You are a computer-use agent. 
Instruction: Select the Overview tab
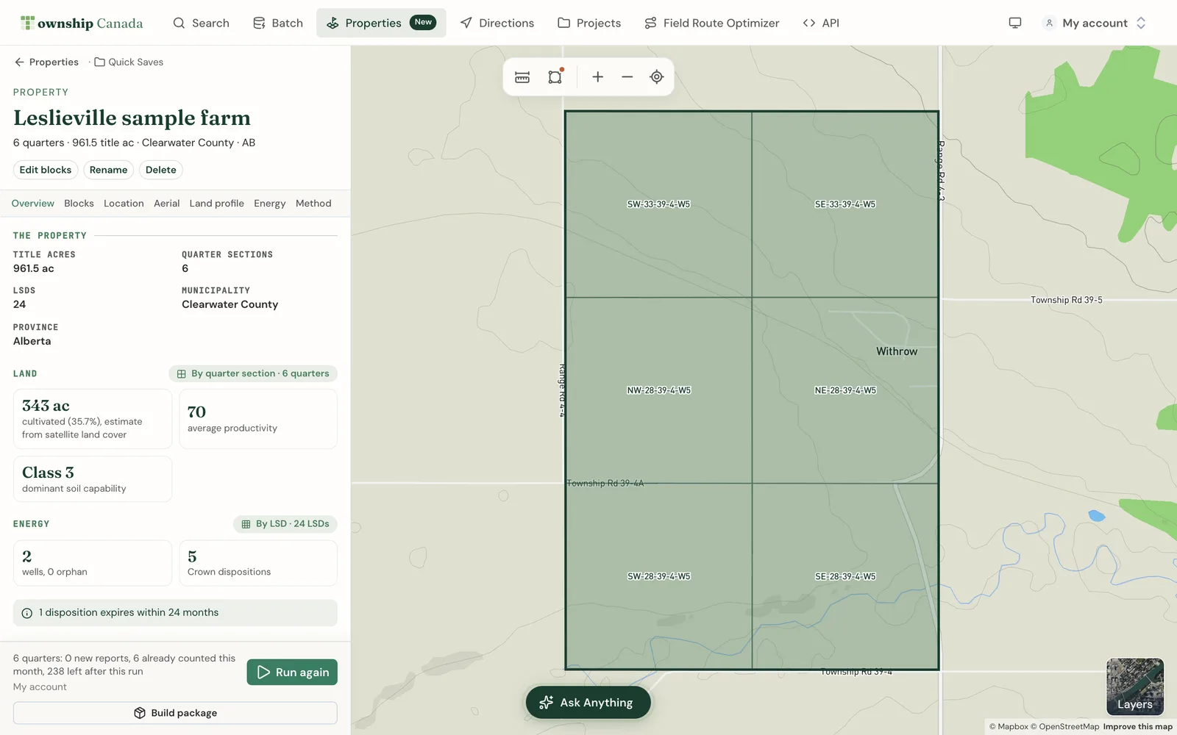pyautogui.click(x=33, y=204)
